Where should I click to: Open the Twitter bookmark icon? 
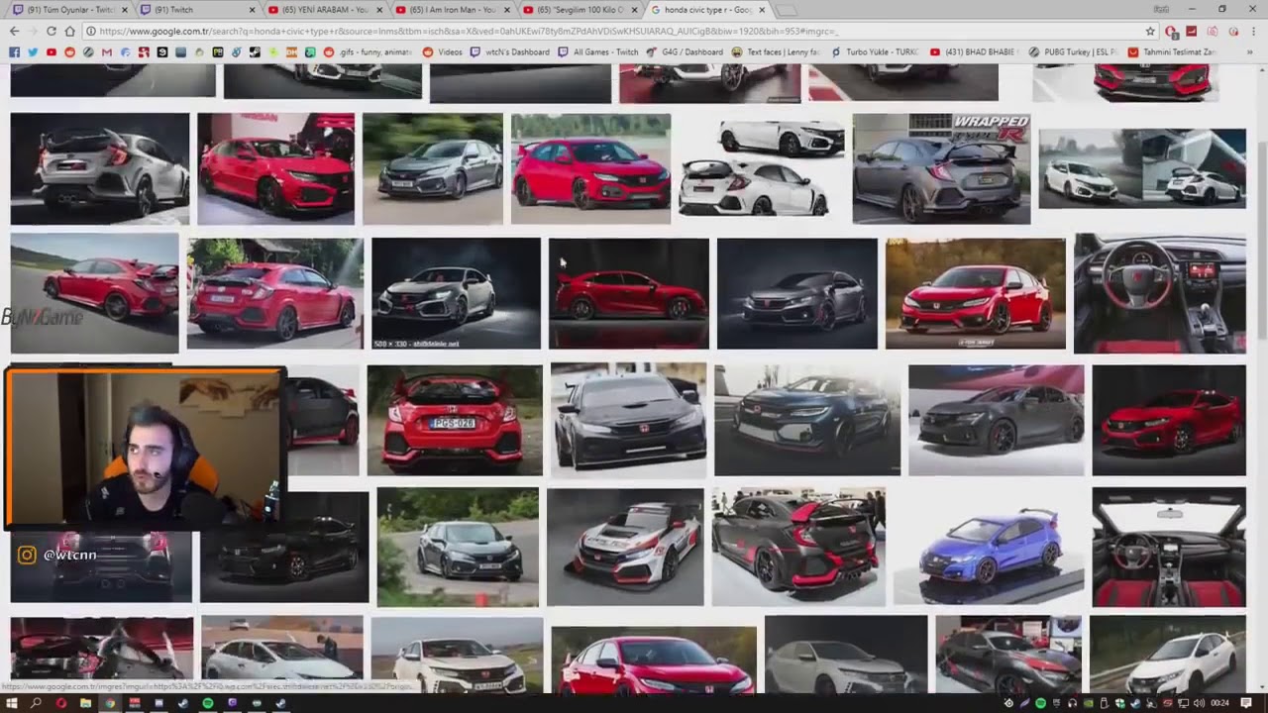coord(33,51)
